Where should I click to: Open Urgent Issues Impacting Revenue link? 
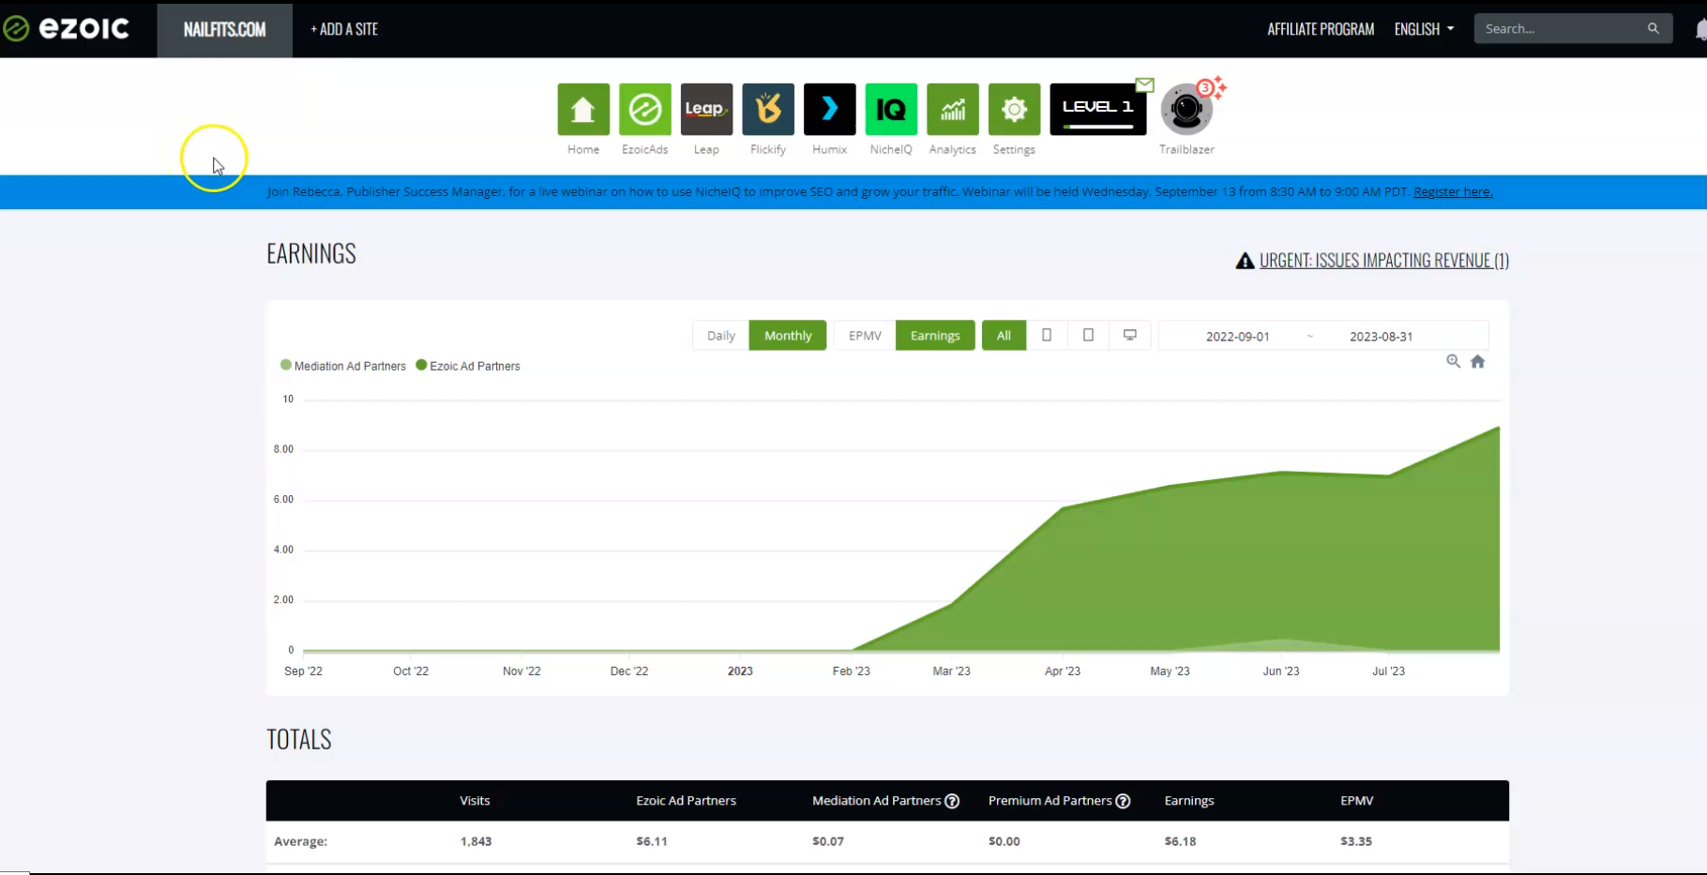pos(1384,261)
